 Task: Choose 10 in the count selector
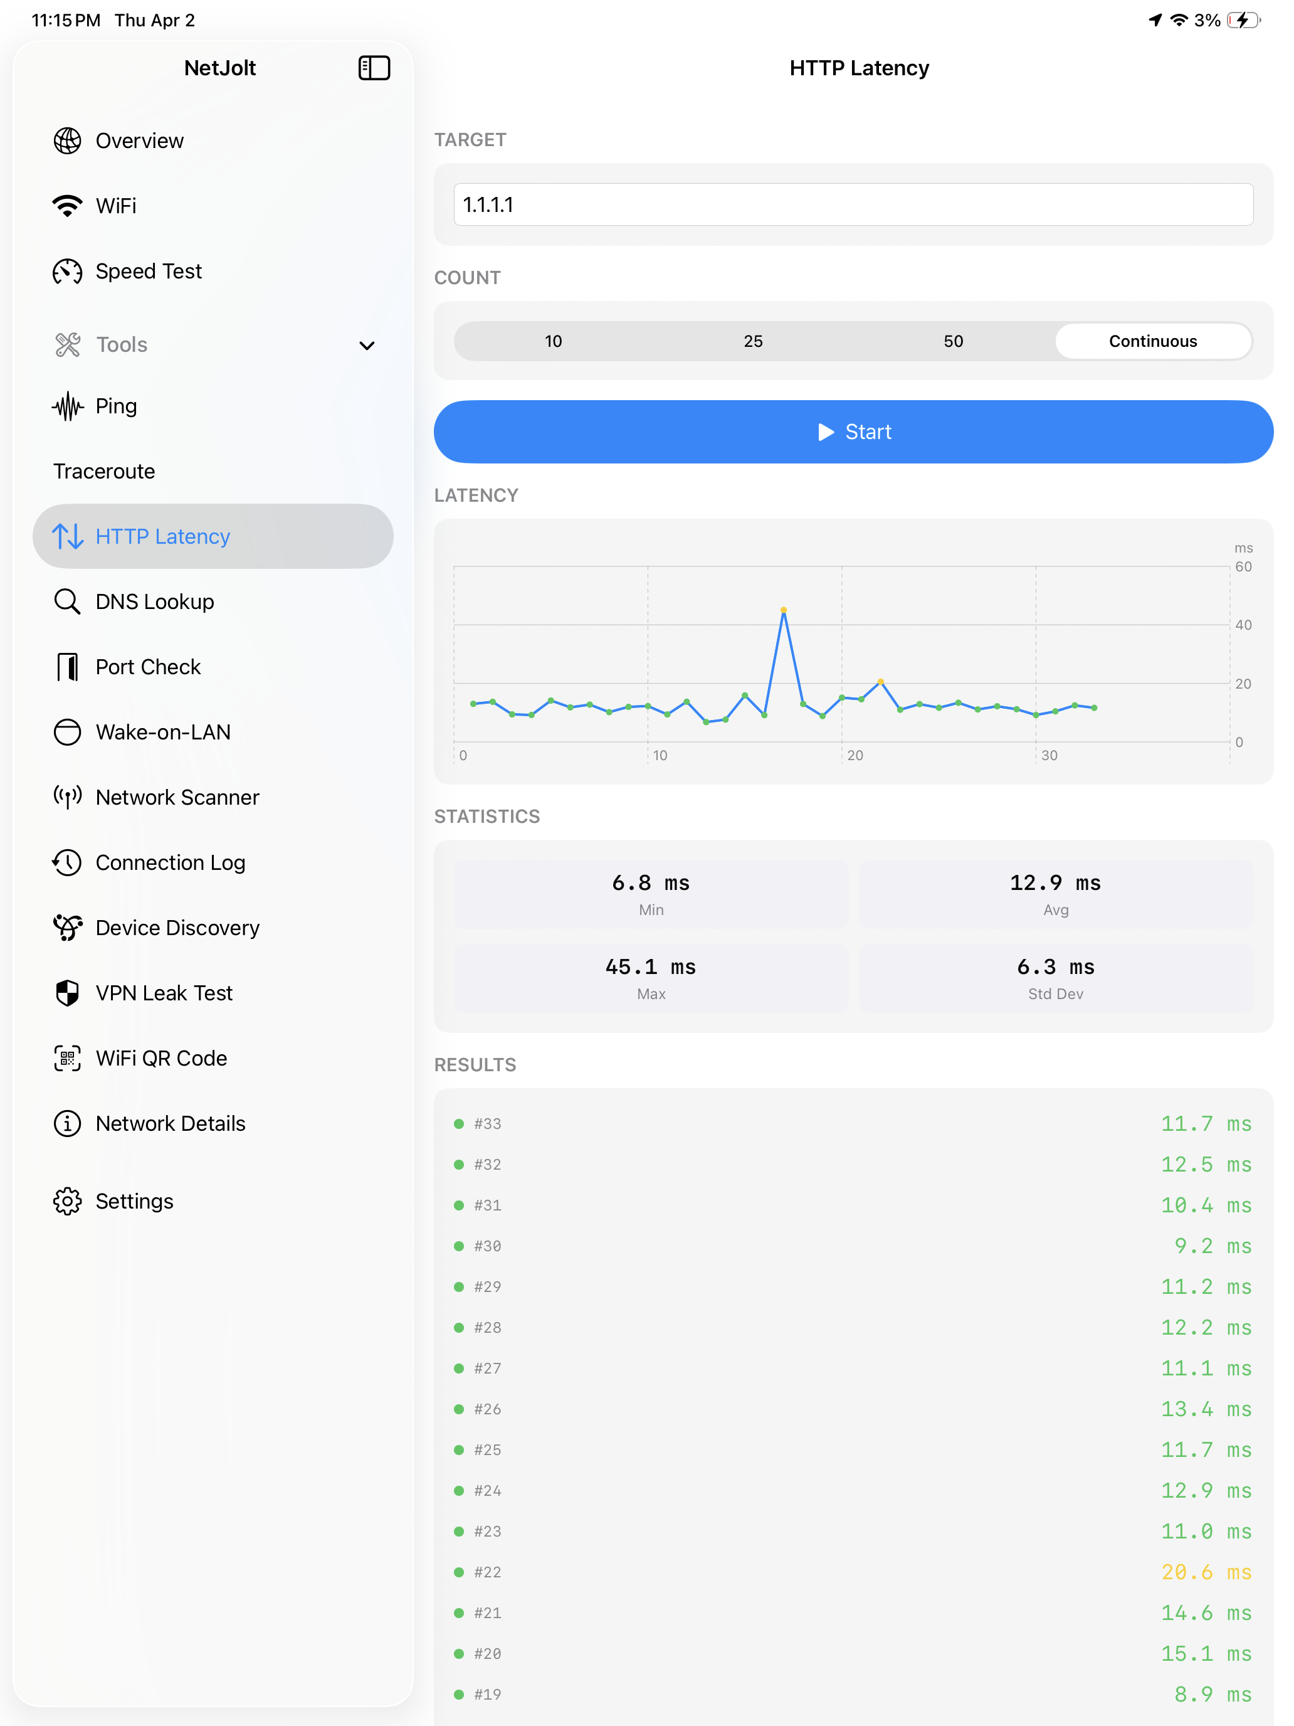pos(553,341)
